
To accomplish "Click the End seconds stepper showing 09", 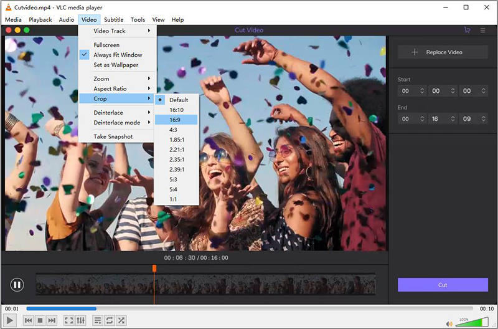I will (x=484, y=119).
